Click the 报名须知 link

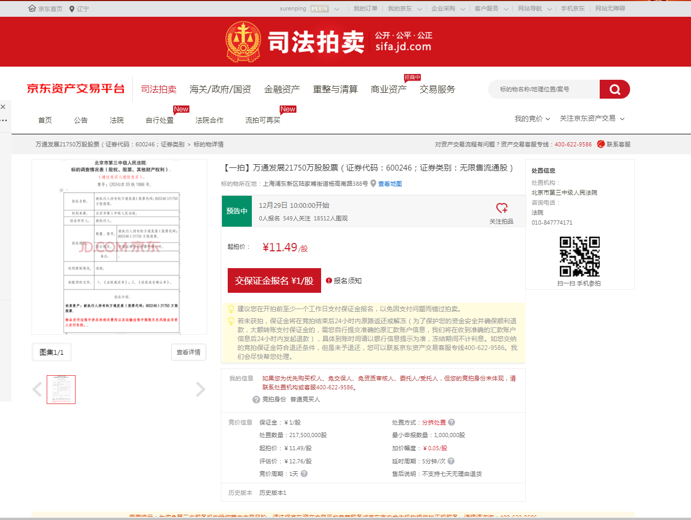[x=347, y=281]
